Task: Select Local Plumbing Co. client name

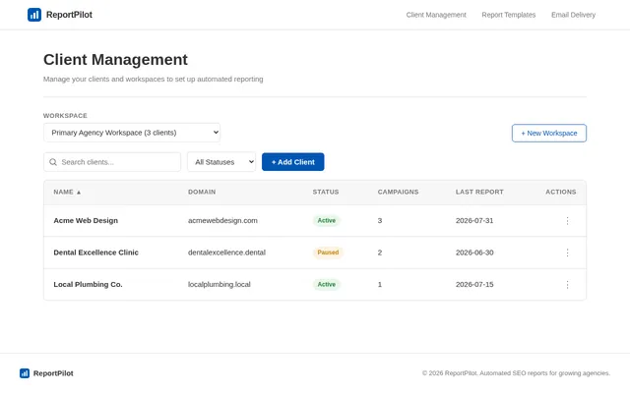Action: tap(88, 284)
